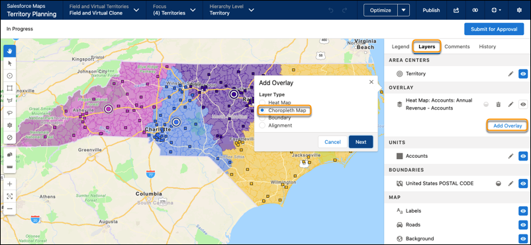Click the blue area center marker near Charlotte
The height and width of the screenshot is (245, 531).
pos(176,122)
